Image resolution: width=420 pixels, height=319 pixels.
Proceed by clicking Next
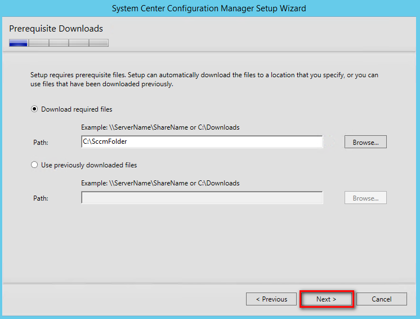click(x=327, y=299)
